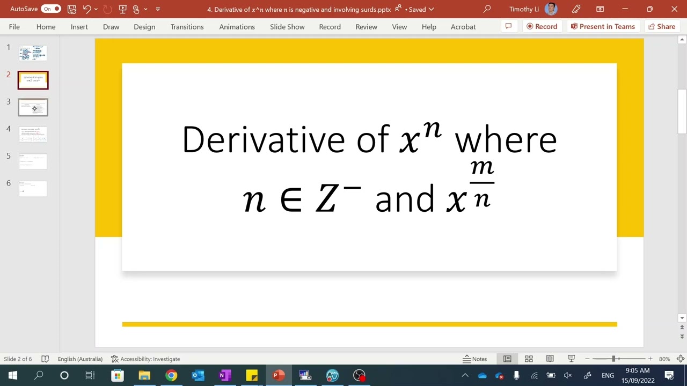687x386 pixels.
Task: Switch to the Insert tab
Action: click(79, 27)
